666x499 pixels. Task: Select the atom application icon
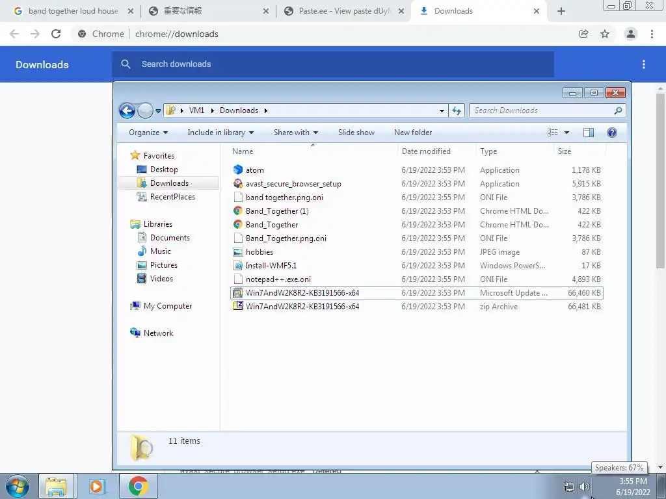pyautogui.click(x=238, y=170)
